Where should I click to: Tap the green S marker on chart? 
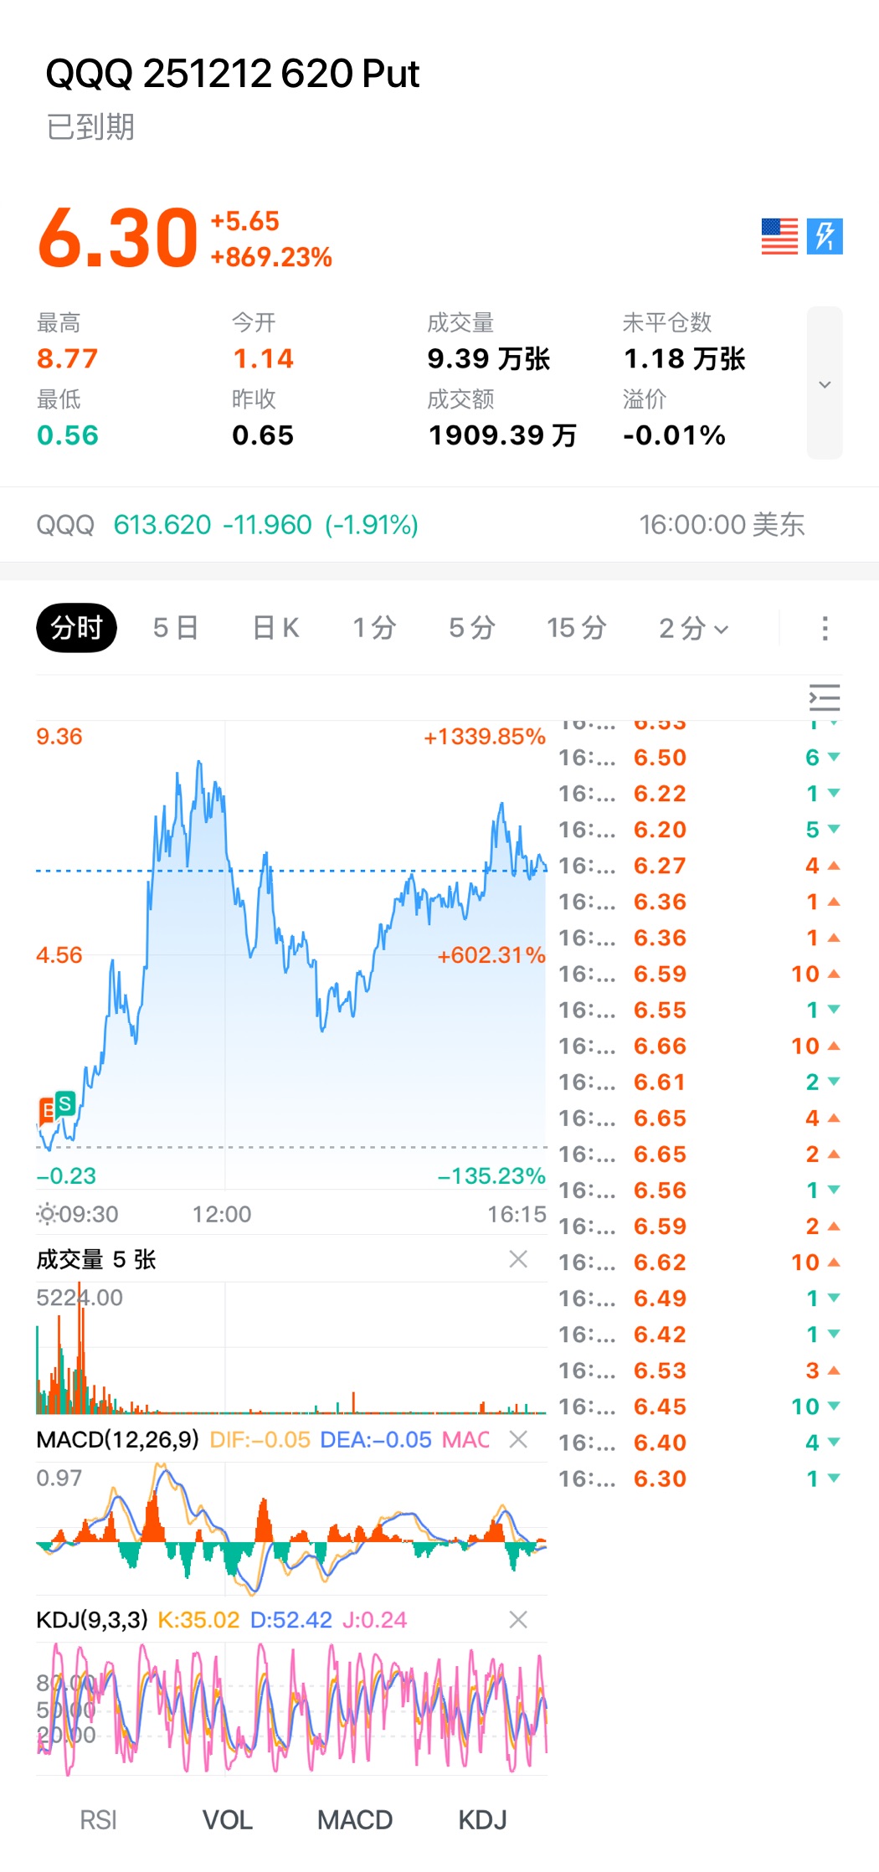[x=64, y=1103]
